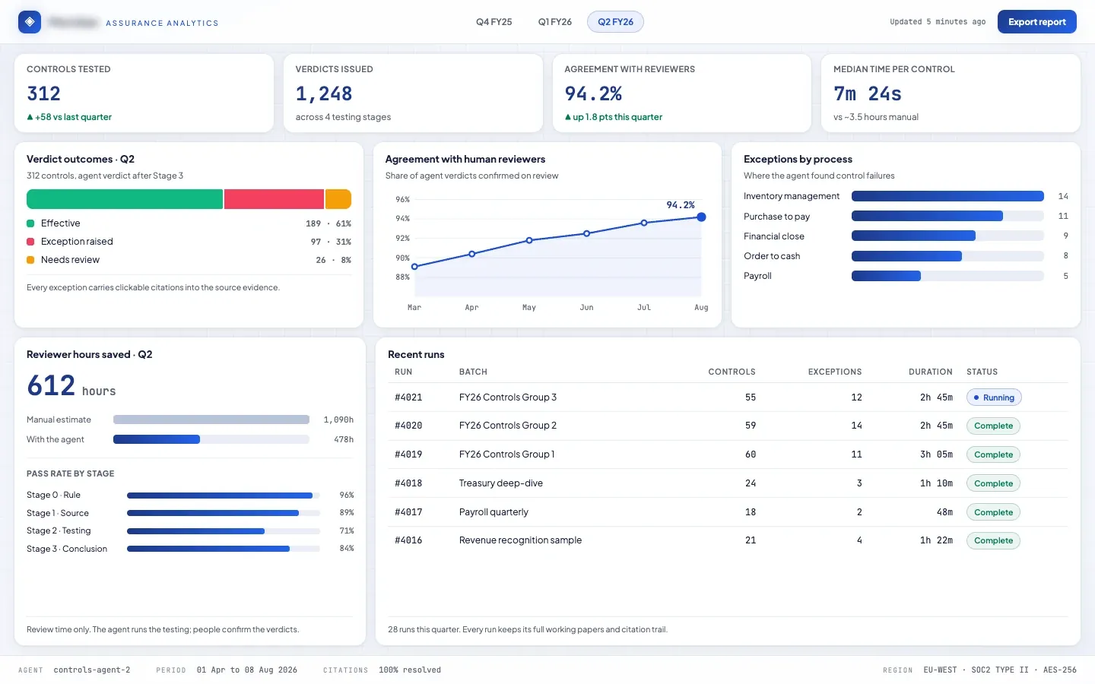Click 100% resolved citations in the footer
The image size is (1095, 684).
click(x=410, y=670)
